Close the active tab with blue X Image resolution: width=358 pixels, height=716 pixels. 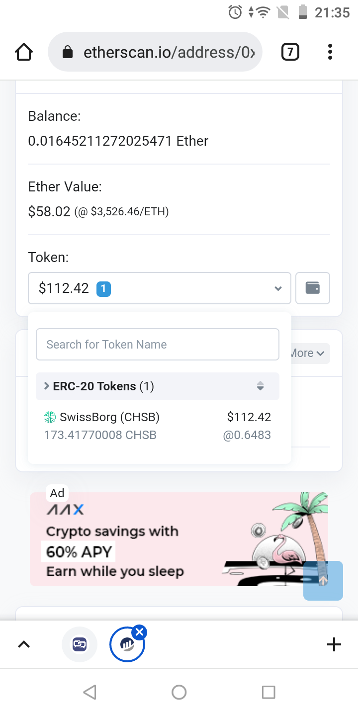pos(140,632)
